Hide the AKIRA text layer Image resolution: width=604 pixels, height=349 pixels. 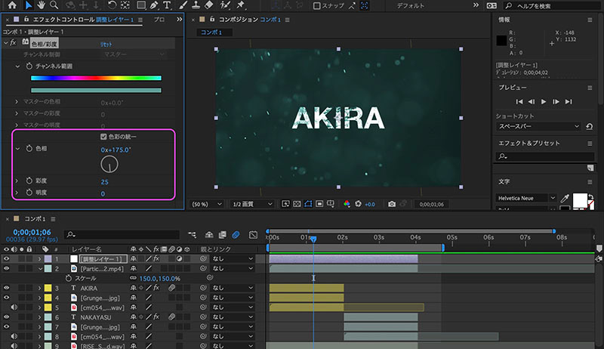(7, 288)
